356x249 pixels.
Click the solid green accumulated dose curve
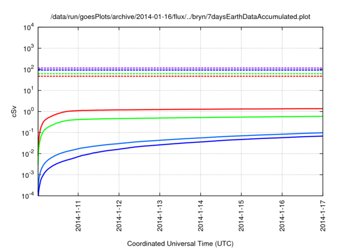click(180, 118)
